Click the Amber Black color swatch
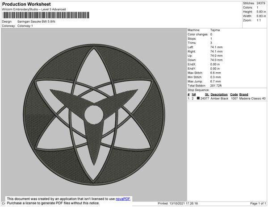This screenshot has width=268, height=207. click(x=198, y=98)
